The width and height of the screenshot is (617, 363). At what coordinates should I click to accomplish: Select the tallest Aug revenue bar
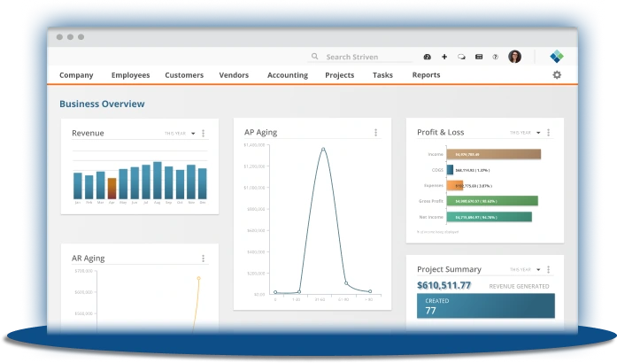click(158, 181)
